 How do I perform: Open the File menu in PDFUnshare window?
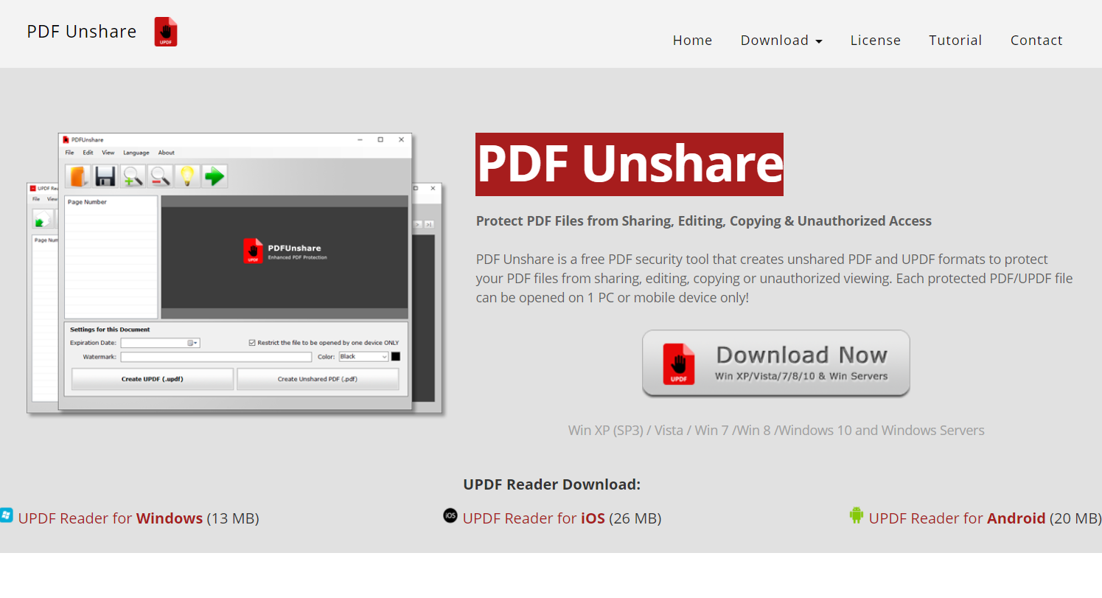(x=69, y=153)
